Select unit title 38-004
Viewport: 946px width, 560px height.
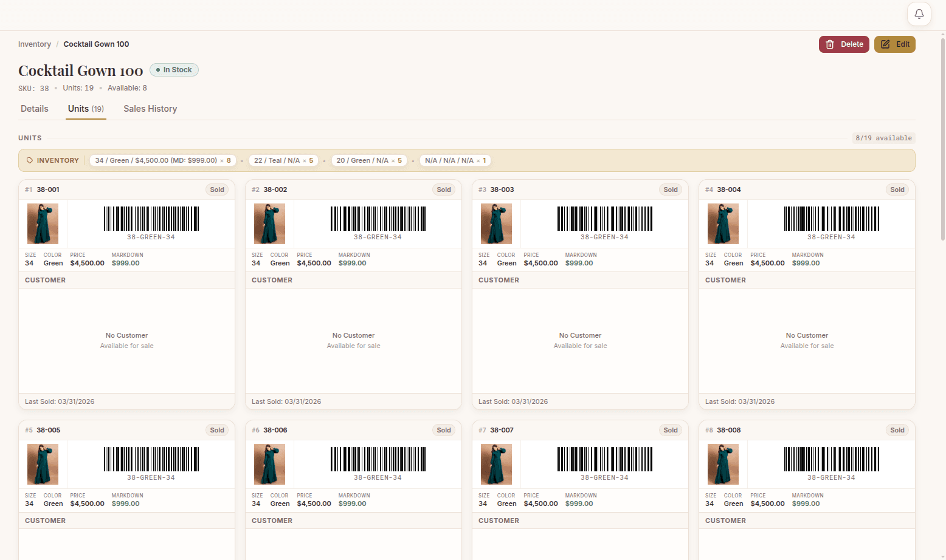click(x=729, y=190)
